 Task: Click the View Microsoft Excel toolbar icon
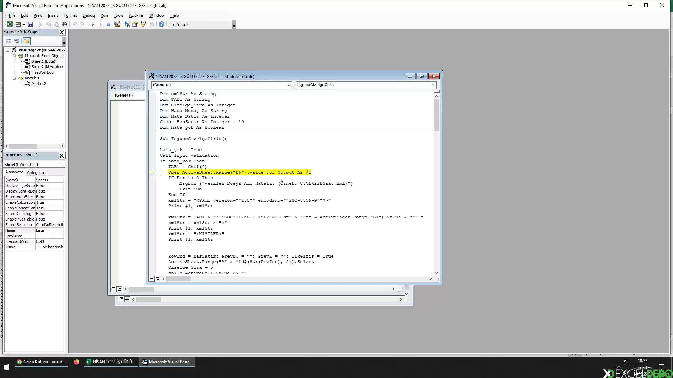pyautogui.click(x=10, y=24)
